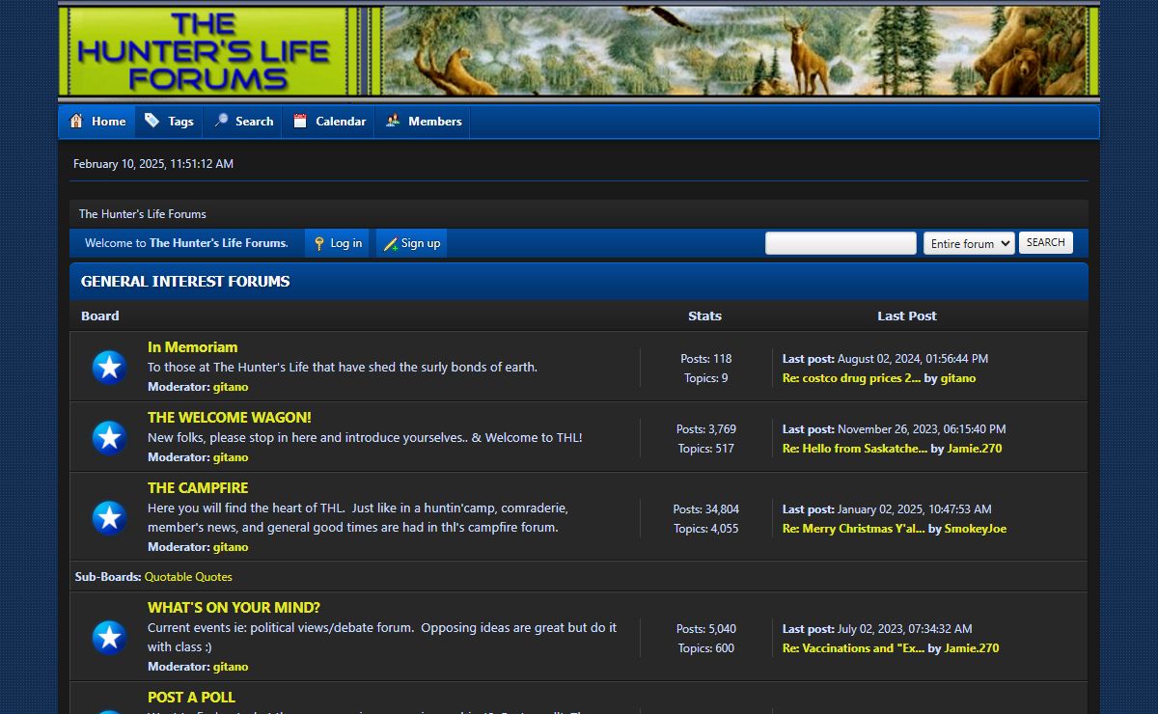Screen dimensions: 1158x714
Task: Open the Members menu item
Action: [x=434, y=122]
